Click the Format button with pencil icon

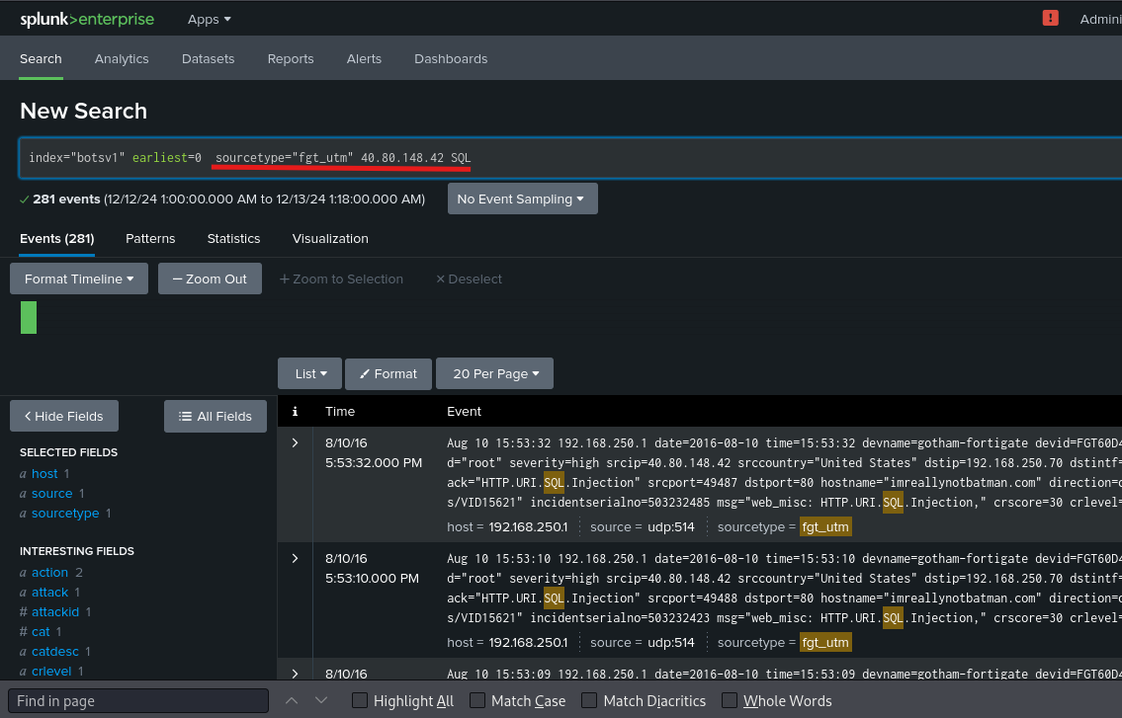[x=388, y=373]
